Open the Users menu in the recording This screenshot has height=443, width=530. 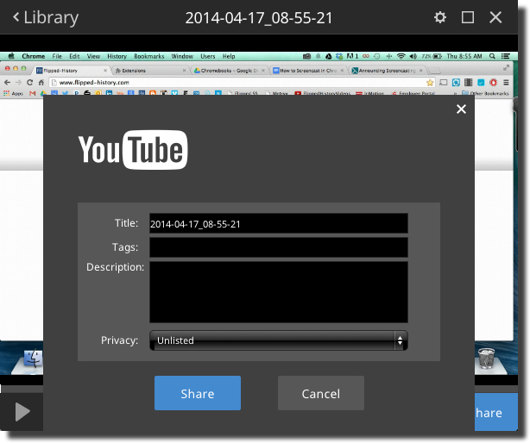coord(207,56)
